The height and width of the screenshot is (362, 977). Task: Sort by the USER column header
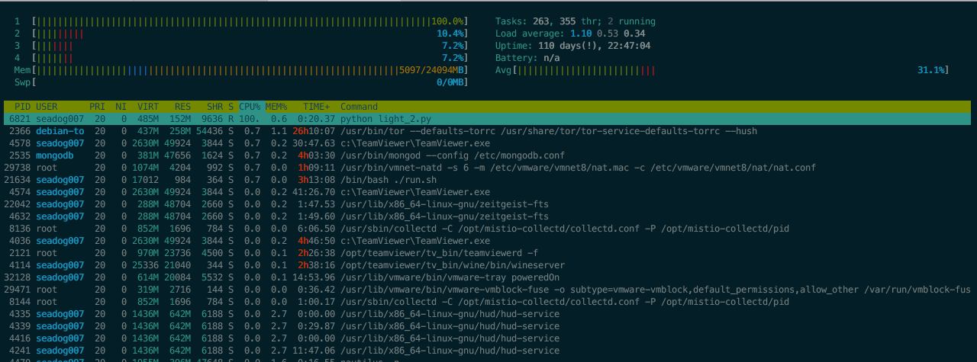(47, 107)
